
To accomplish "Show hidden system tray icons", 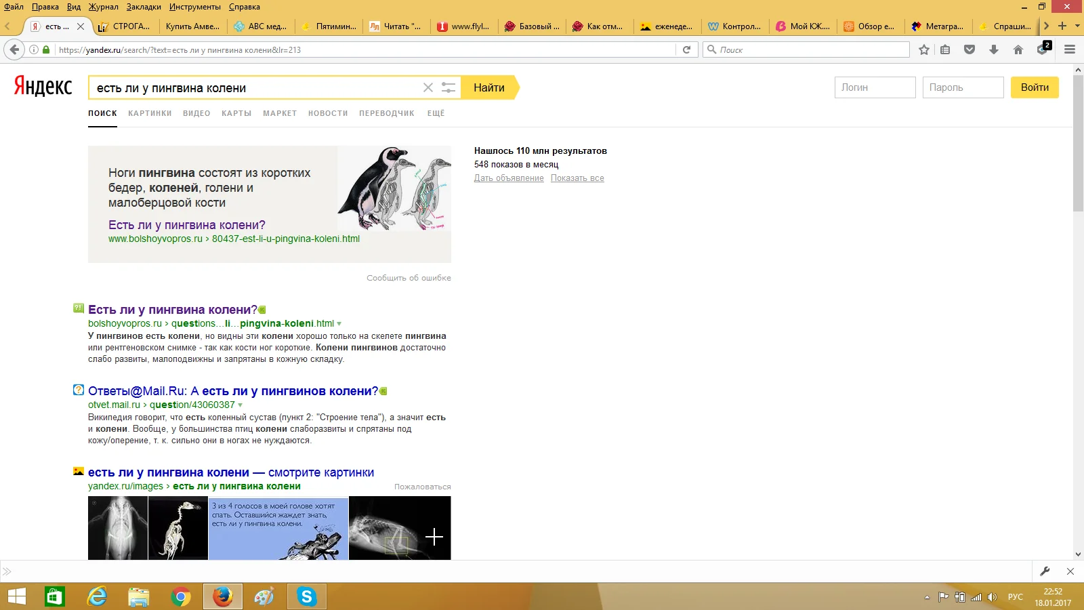I will (x=927, y=597).
